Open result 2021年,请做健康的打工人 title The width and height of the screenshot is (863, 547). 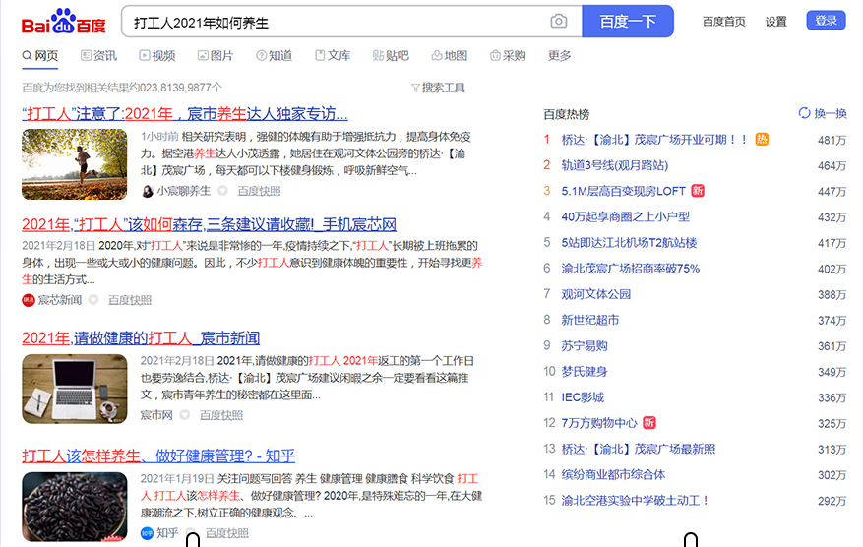click(x=141, y=337)
